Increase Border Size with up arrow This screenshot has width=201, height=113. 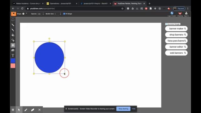click(60, 13)
